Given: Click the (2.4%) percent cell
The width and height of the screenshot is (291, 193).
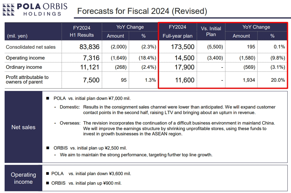Looking at the screenshot, I should pyautogui.click(x=149, y=67).
